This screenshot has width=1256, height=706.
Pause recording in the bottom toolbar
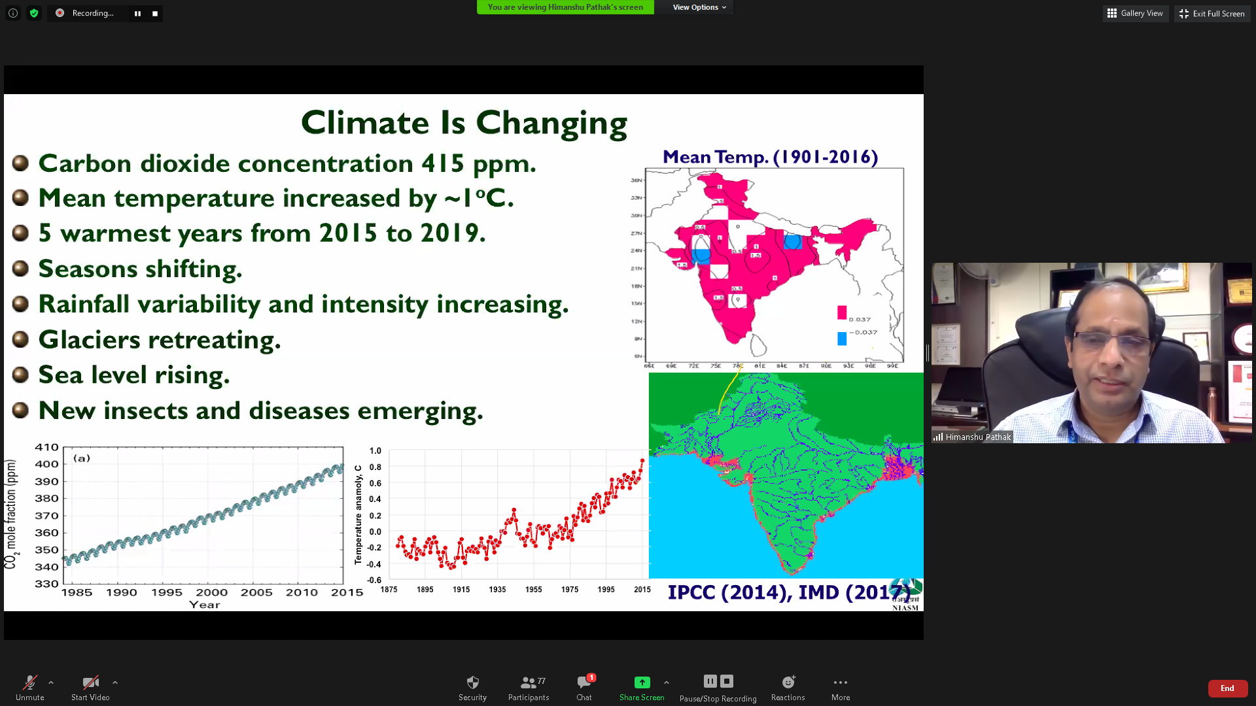point(710,681)
